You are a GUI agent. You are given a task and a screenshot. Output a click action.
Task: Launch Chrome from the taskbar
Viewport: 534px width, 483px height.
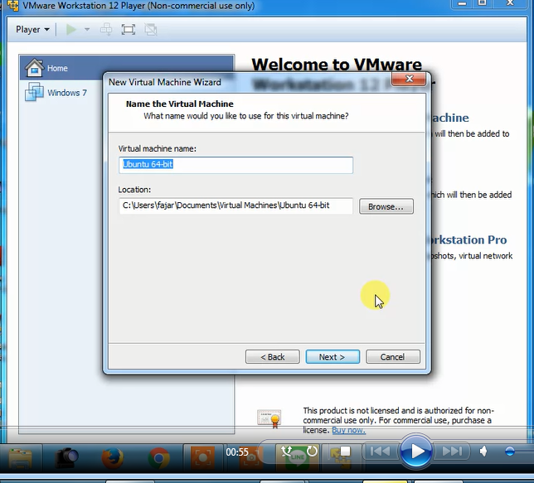[x=158, y=458]
